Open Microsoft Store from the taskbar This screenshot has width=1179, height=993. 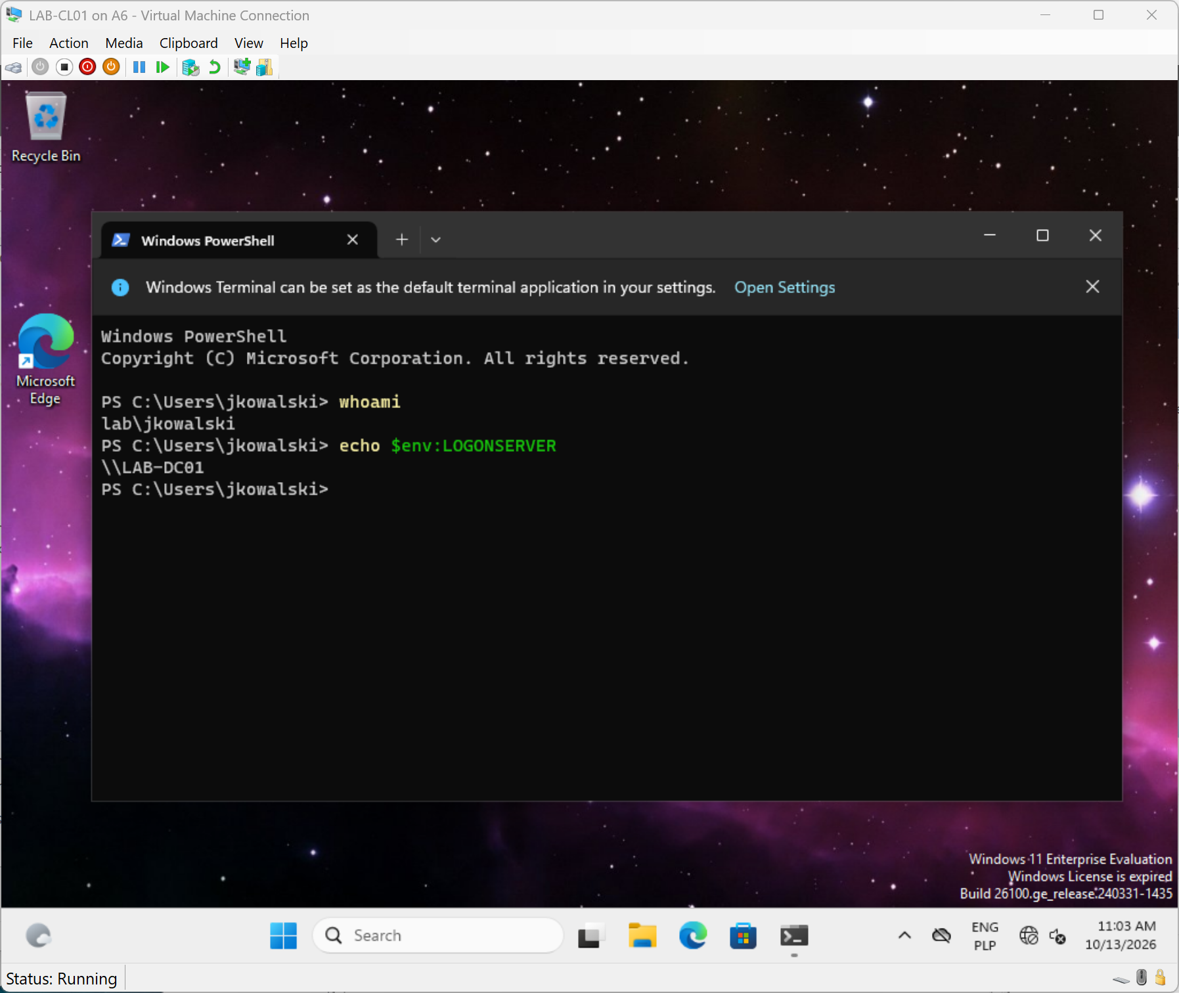[x=743, y=935]
